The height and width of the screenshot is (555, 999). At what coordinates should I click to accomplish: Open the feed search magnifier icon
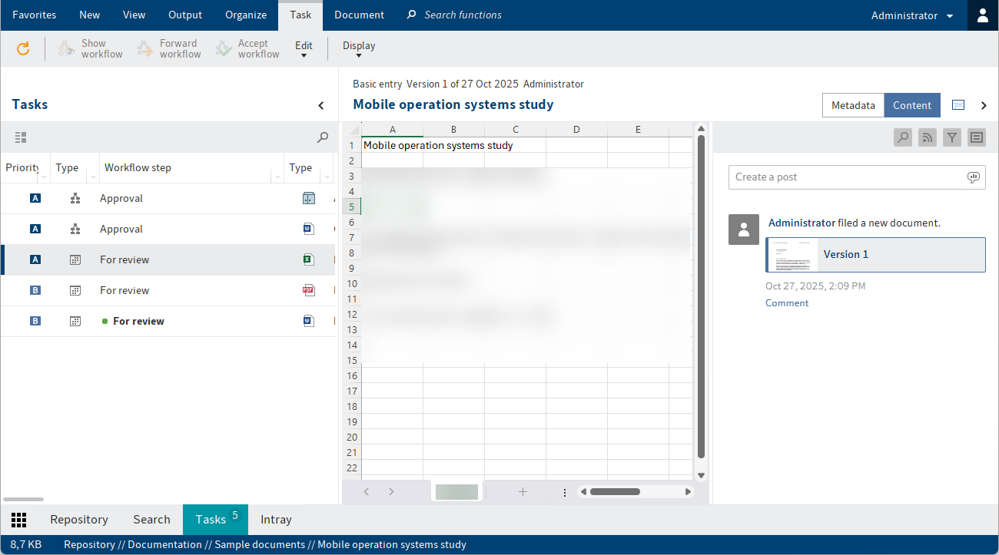(x=903, y=137)
